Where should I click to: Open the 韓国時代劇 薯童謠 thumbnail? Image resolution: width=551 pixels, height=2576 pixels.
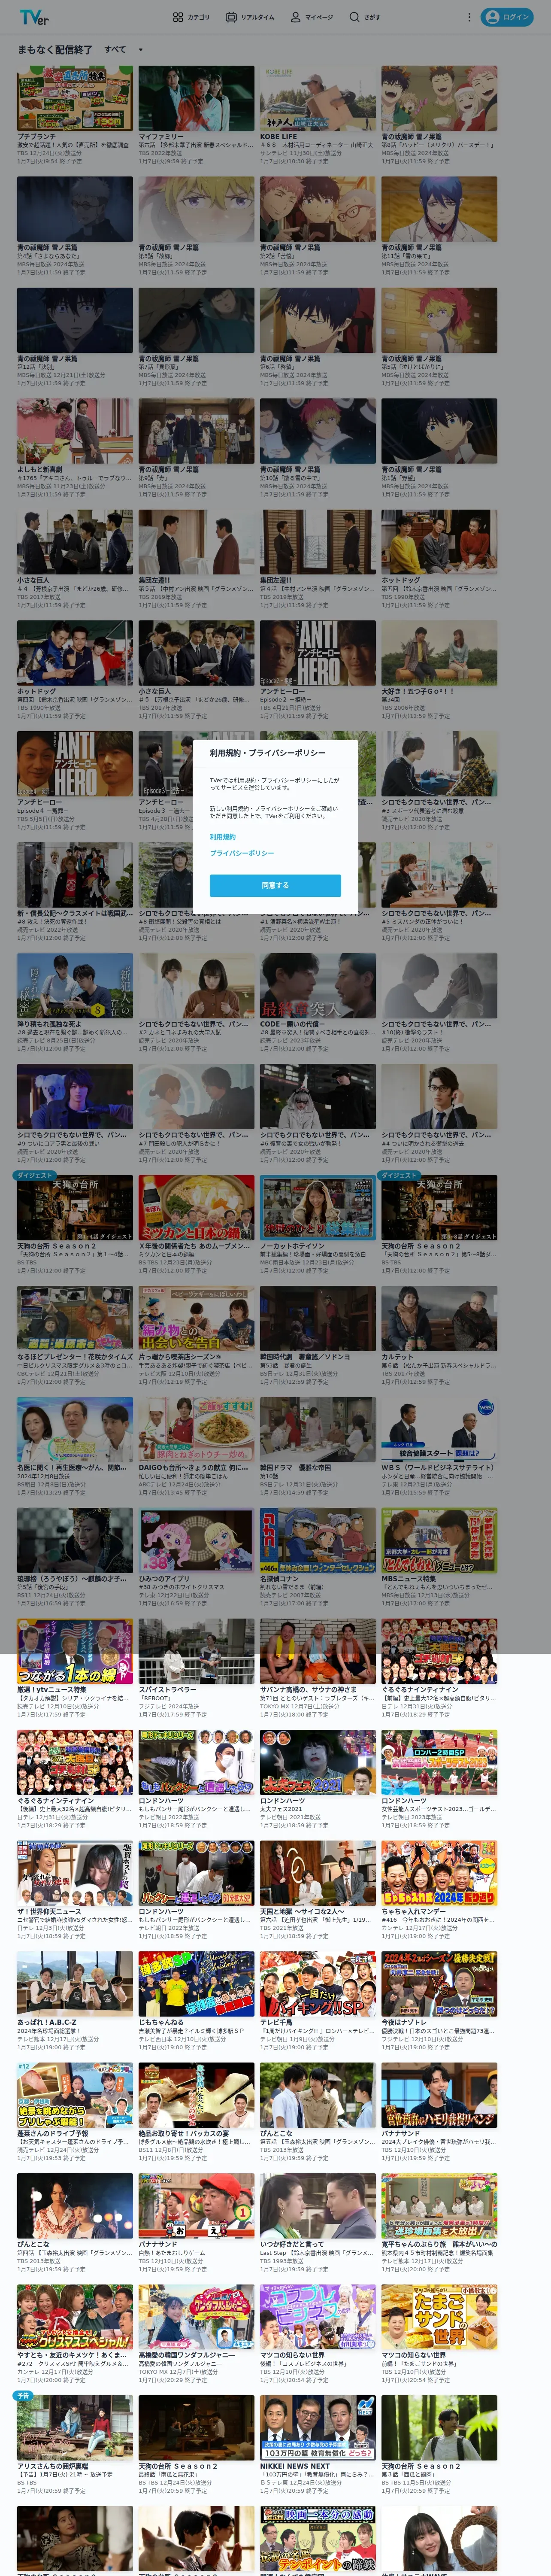coord(318,1319)
